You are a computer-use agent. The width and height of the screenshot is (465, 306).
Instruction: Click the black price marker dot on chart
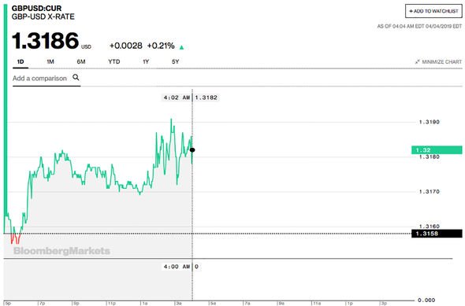192,150
